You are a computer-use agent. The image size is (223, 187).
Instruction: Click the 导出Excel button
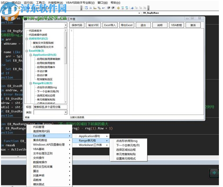point(127,25)
